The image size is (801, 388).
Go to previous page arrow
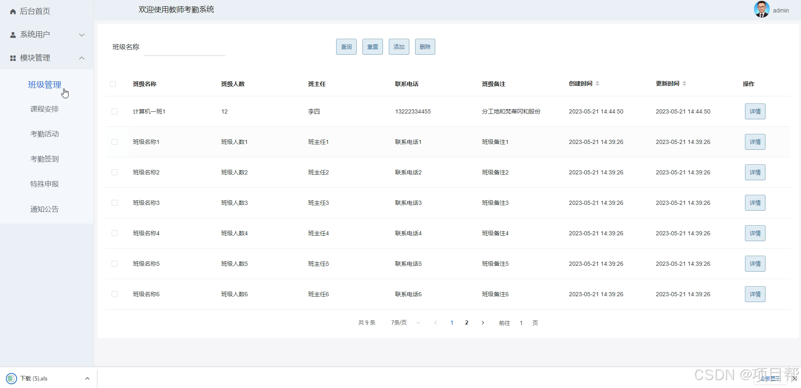pos(436,322)
